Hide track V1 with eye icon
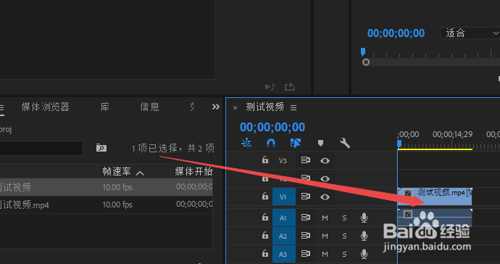500x264 pixels. (325, 197)
